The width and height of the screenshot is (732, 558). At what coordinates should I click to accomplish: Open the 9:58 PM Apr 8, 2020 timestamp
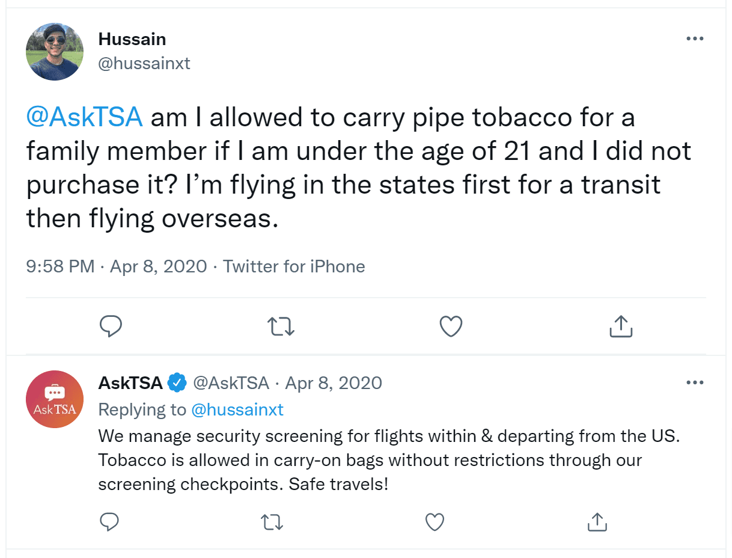point(117,266)
